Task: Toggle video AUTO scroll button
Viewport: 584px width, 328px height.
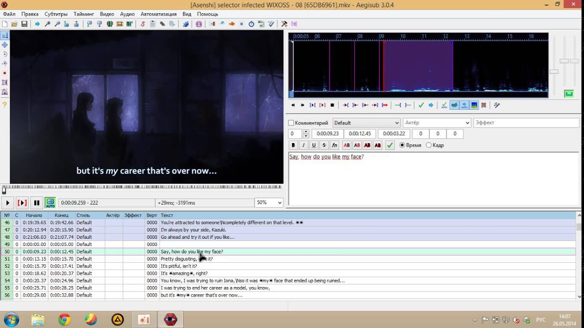Action: (50, 203)
